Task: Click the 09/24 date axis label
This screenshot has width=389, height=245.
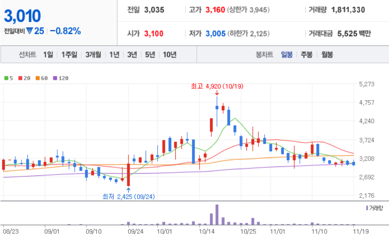Action: pyautogui.click(x=135, y=232)
